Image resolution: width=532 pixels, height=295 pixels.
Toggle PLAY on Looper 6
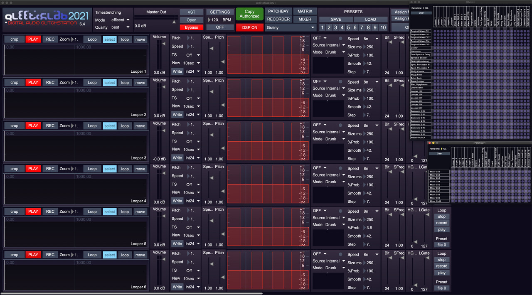tap(33, 255)
